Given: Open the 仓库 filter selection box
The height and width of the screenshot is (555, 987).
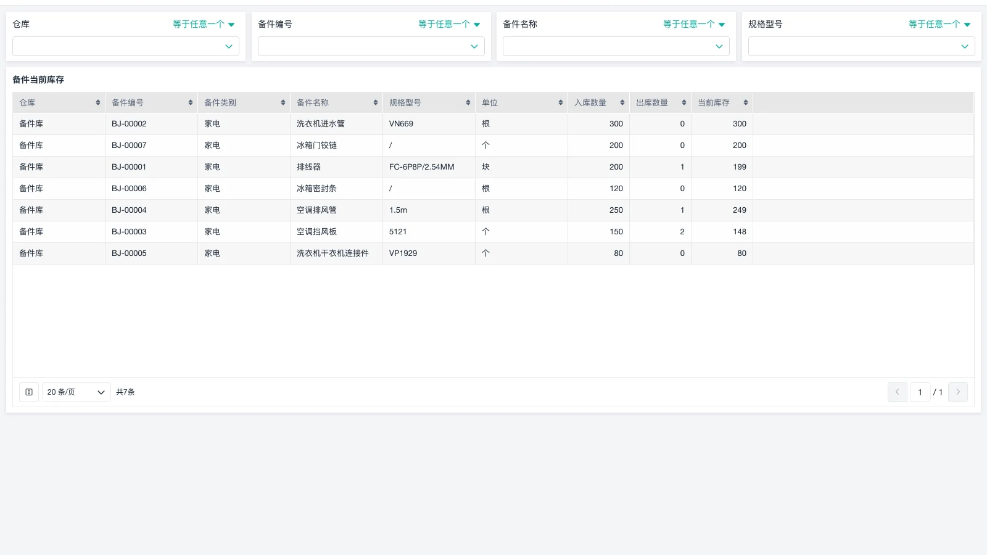Looking at the screenshot, I should (126, 46).
